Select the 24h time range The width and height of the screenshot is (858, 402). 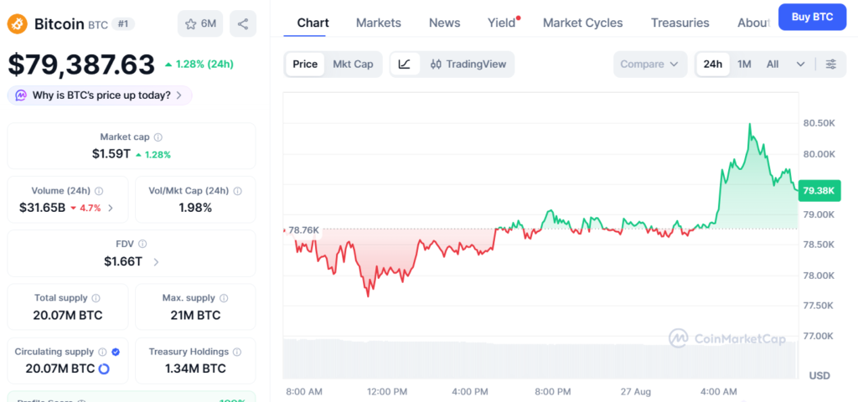coord(712,64)
